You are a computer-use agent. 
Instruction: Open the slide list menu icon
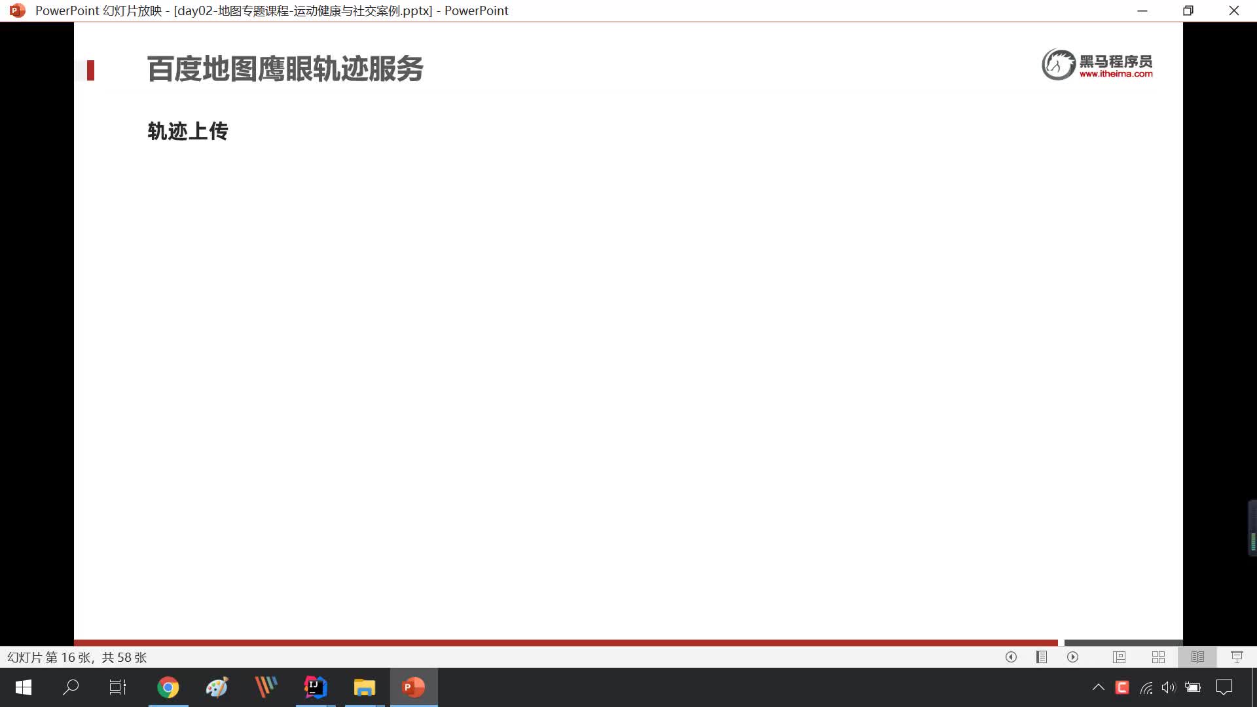tap(1042, 657)
